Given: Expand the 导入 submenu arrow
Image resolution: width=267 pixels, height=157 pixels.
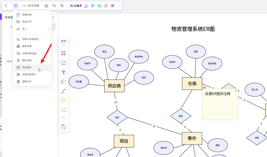Looking at the screenshot, I should 49,29.
